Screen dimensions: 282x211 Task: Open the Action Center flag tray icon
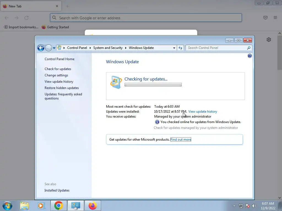(x=248, y=206)
